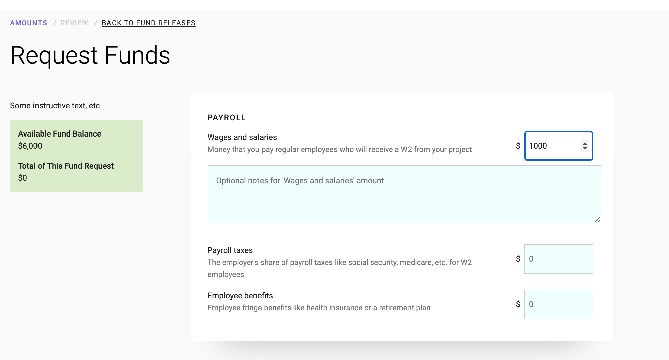This screenshot has height=360, width=669.
Task: Select the Available Fund Balance heading
Action: pos(60,134)
